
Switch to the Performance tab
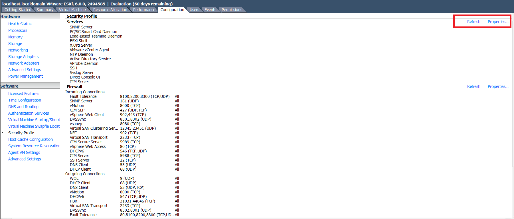tap(144, 10)
